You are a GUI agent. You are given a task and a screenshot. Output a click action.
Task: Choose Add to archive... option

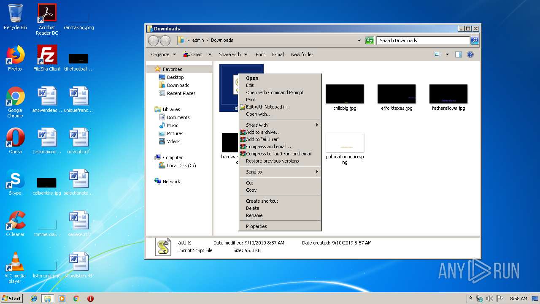(x=280, y=132)
